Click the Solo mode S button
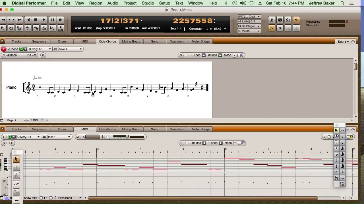This screenshot has width=364, height=204. pyautogui.click(x=280, y=28)
